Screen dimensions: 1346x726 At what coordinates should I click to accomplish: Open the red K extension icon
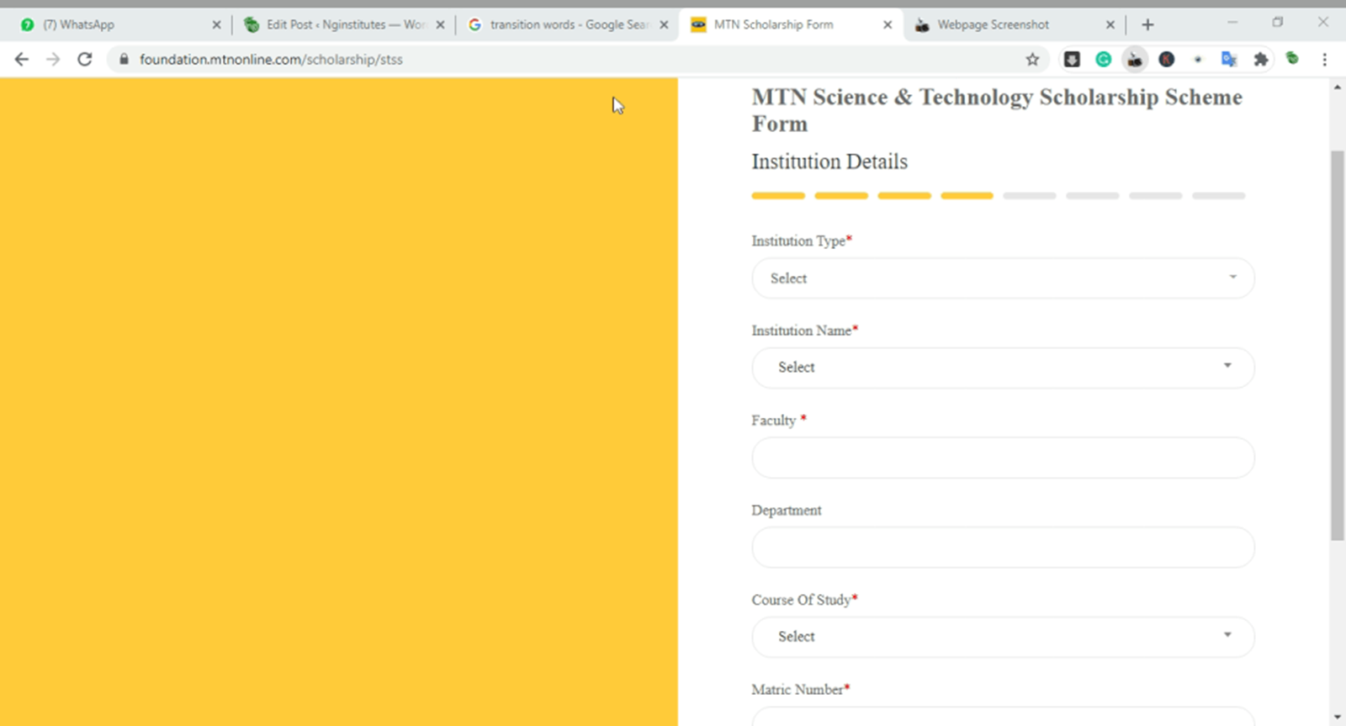(1166, 59)
